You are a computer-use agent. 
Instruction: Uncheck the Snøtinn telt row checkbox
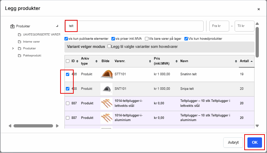tap(68, 75)
